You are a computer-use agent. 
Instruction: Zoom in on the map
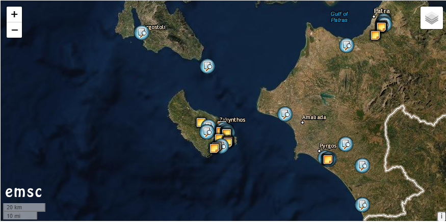(x=14, y=15)
